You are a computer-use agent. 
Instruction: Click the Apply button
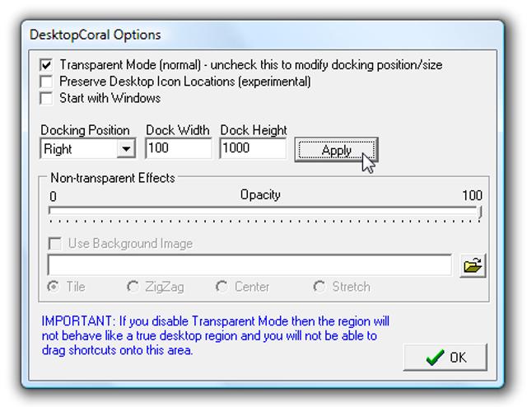pyautogui.click(x=336, y=150)
